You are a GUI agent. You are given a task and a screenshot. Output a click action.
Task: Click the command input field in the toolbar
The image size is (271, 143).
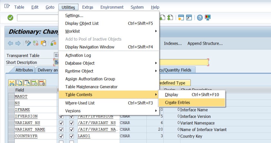point(37,18)
